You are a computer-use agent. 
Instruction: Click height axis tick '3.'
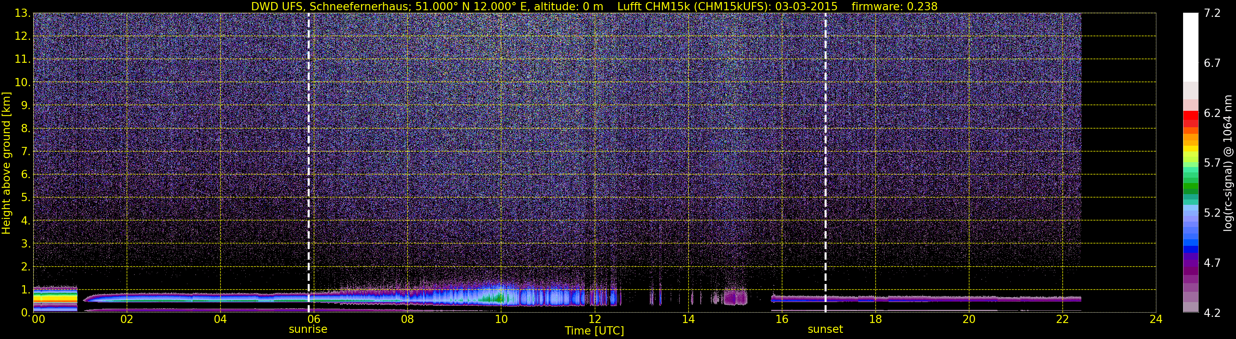[x=25, y=243]
